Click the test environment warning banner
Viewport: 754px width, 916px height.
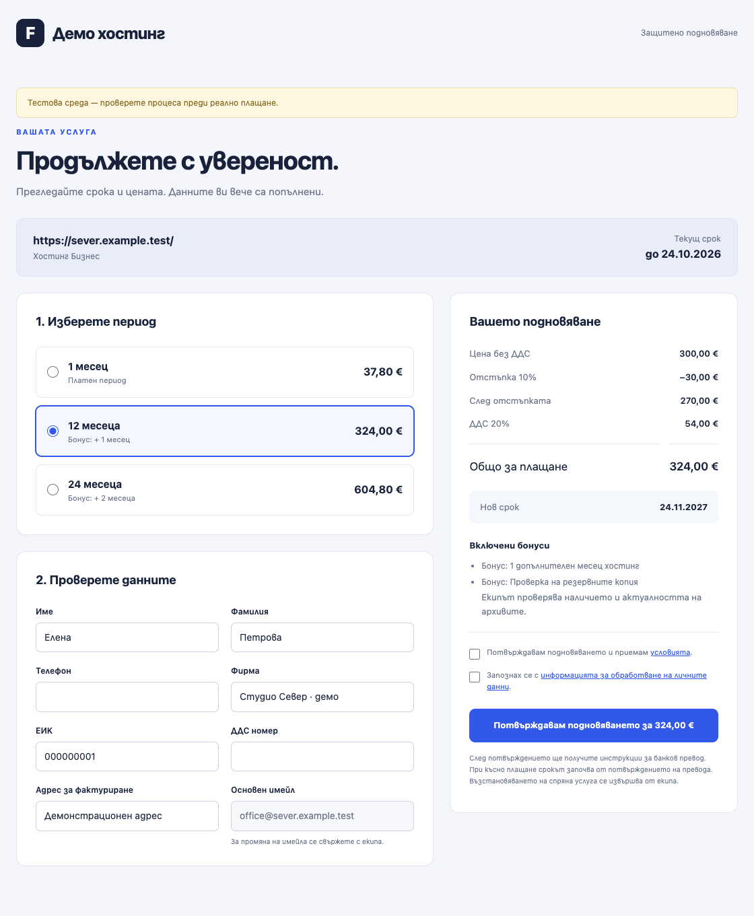click(377, 103)
